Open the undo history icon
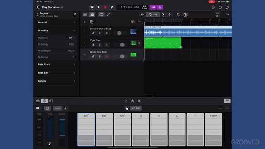The width and height of the screenshot is (265, 149). tap(213, 7)
